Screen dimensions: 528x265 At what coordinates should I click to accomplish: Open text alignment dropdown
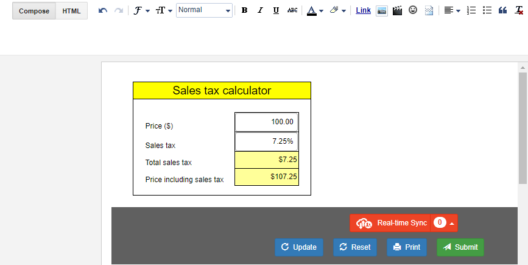click(452, 10)
